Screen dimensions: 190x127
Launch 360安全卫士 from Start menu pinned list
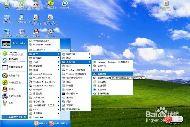14,83
